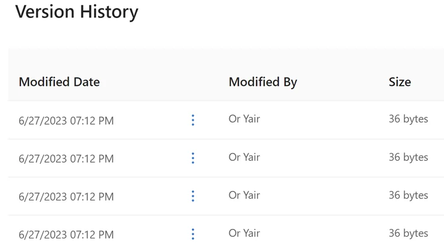The width and height of the screenshot is (444, 250).
Task: Open the second row's three-dot options menu
Action: point(193,158)
